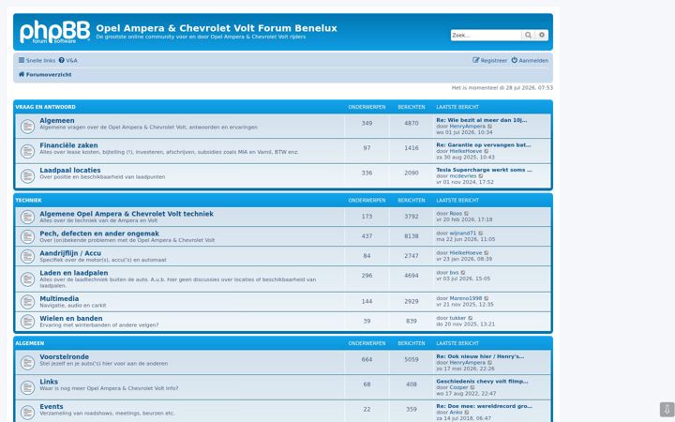Click forum icon beside Aandrijflijn / Accu

tap(27, 256)
